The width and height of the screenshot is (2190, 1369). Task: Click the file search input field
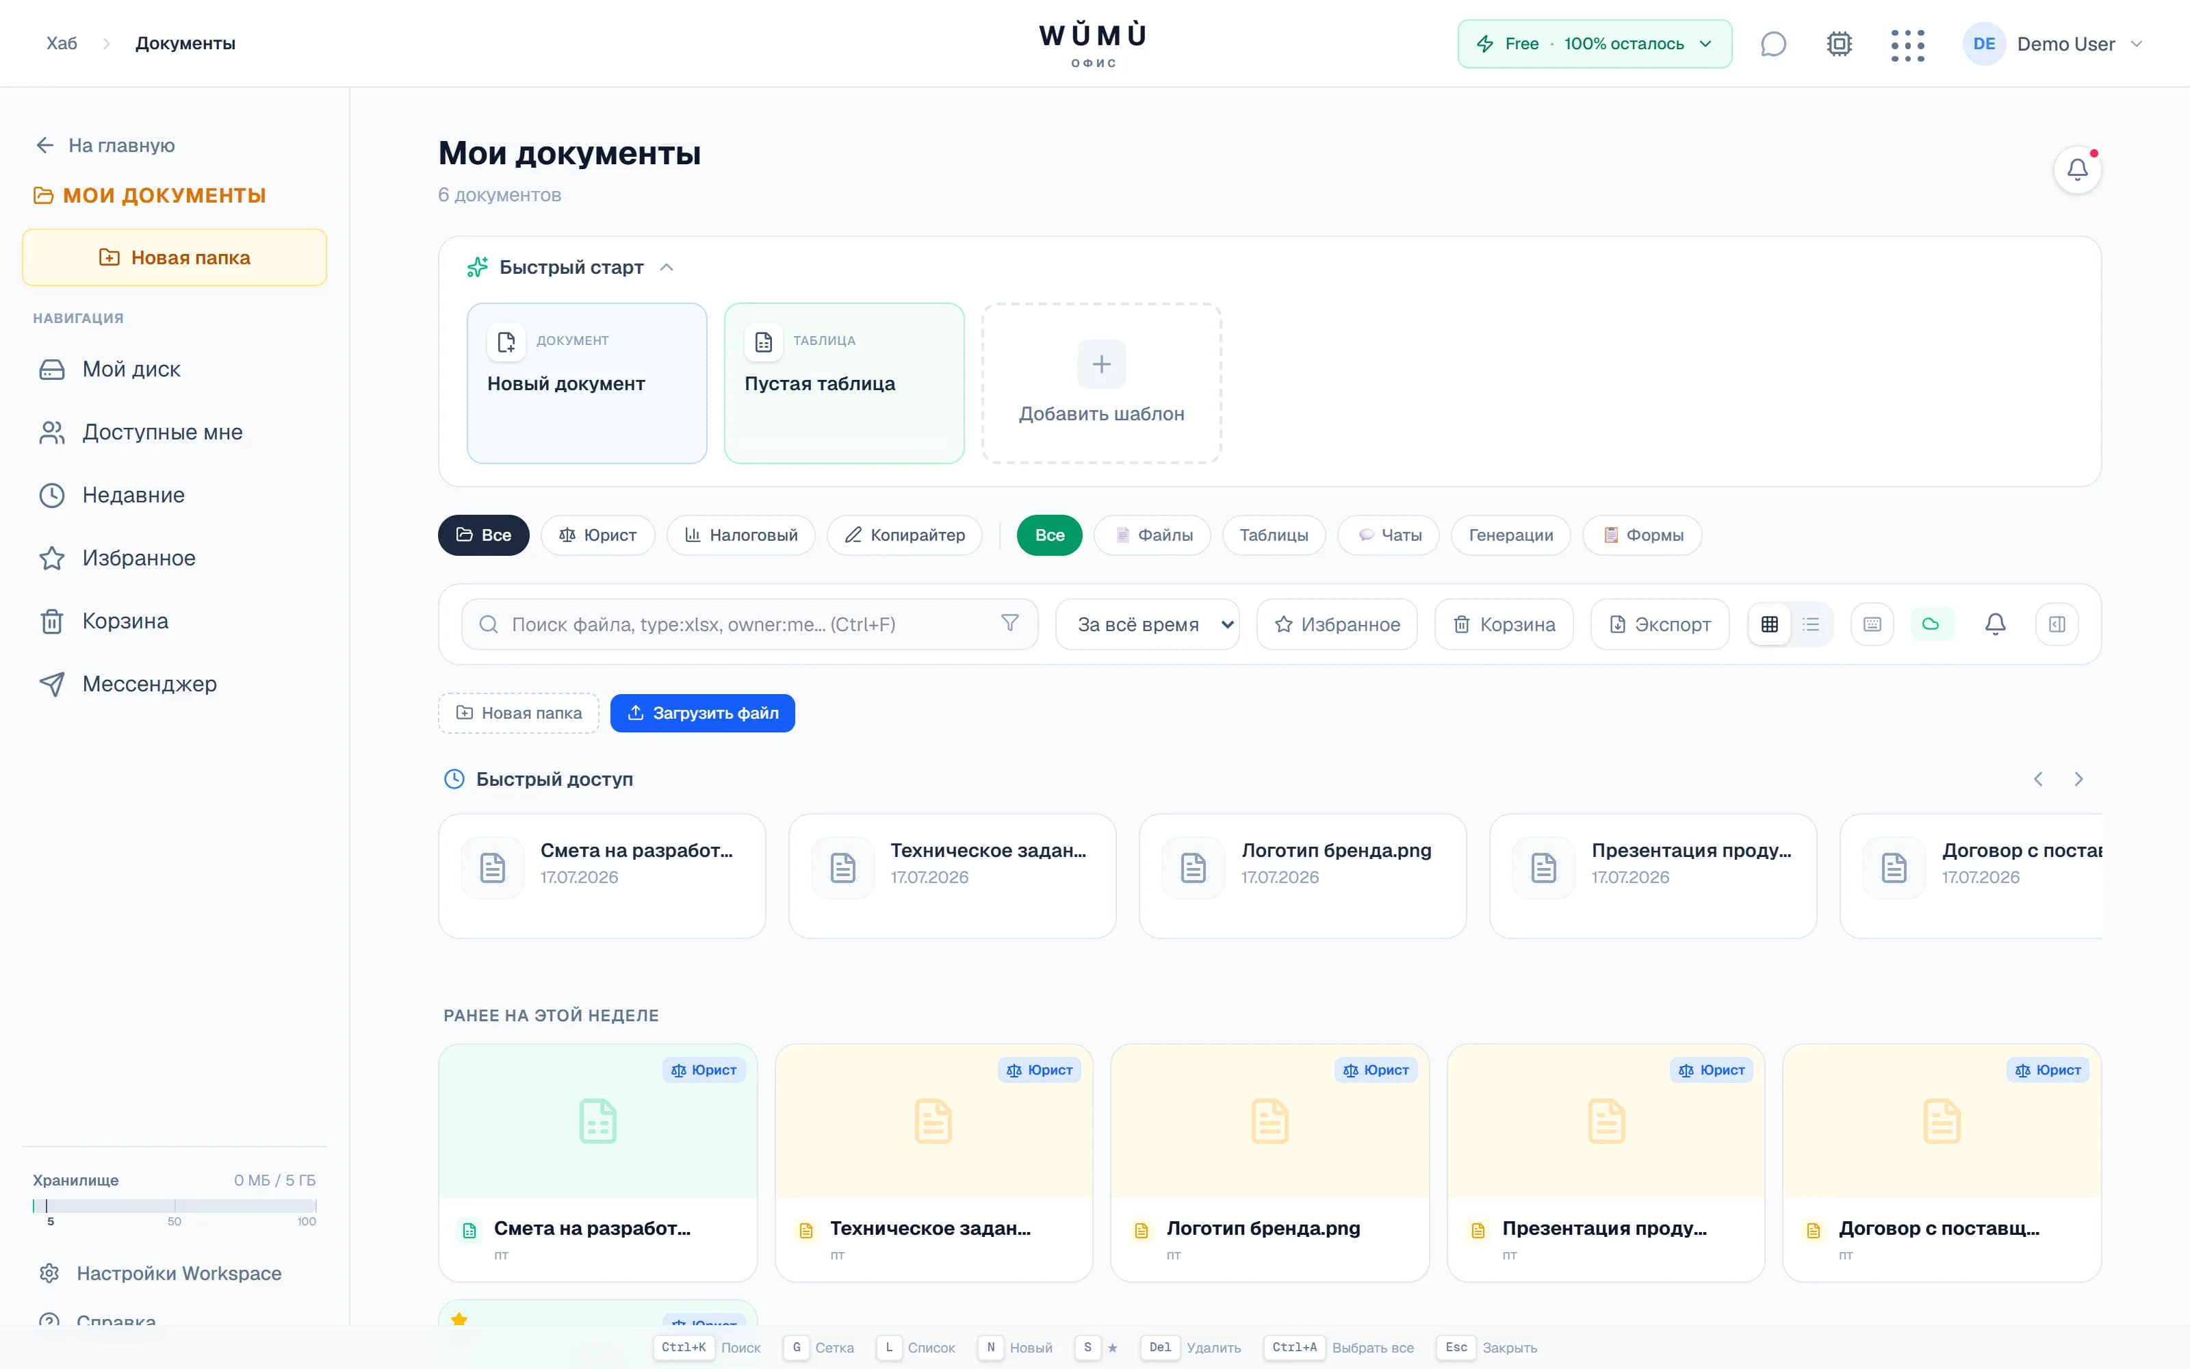tap(749, 624)
